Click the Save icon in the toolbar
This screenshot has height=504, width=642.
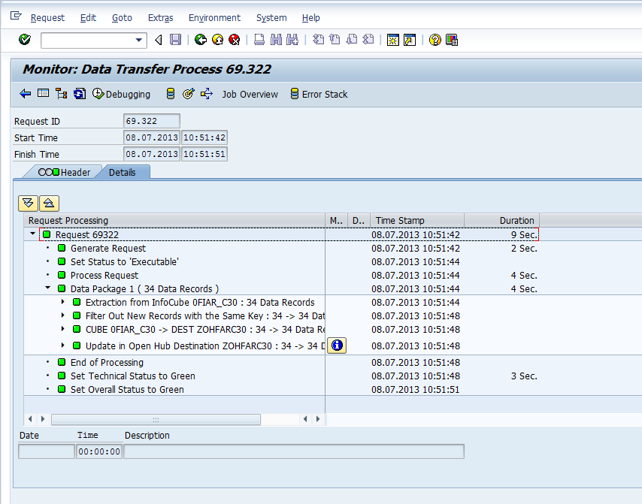175,39
